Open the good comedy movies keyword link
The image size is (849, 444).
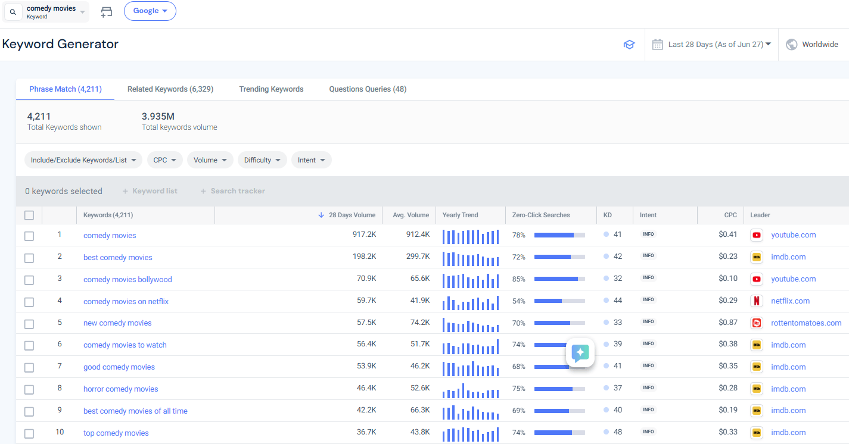click(119, 367)
